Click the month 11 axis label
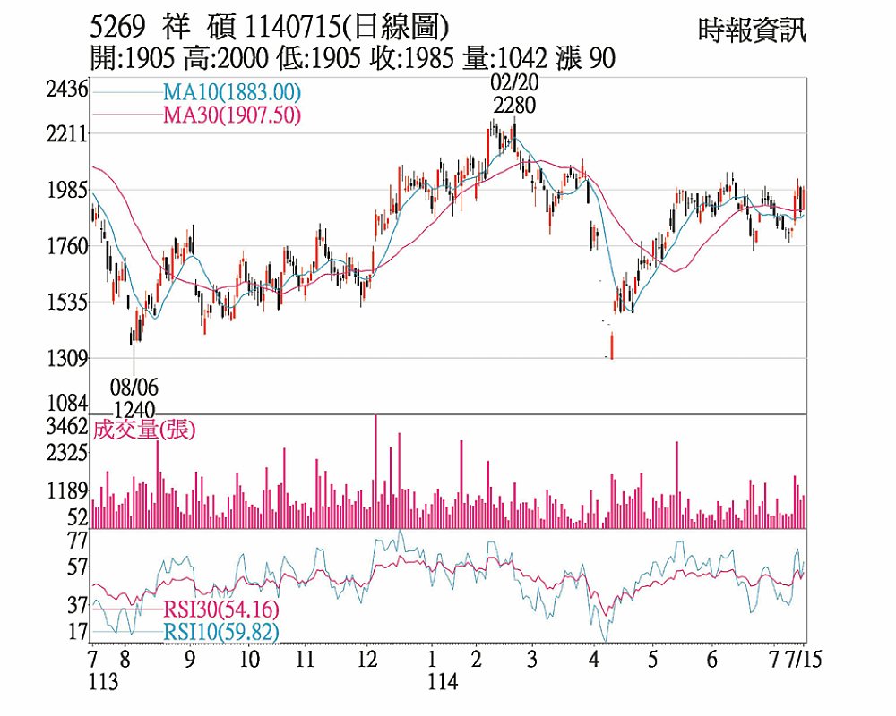 click(305, 660)
